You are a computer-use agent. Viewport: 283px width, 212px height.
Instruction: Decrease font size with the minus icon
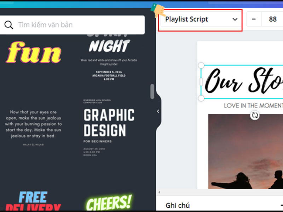point(254,19)
